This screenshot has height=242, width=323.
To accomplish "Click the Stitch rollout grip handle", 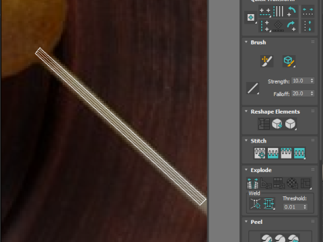I will (313, 140).
